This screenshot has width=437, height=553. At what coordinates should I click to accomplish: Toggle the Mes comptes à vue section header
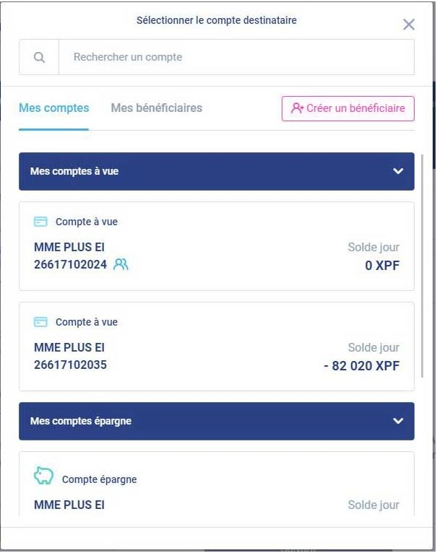click(217, 171)
